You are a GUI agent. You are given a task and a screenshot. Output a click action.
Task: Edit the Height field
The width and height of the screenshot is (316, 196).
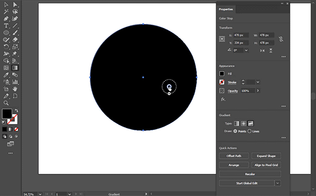pyautogui.click(x=266, y=43)
